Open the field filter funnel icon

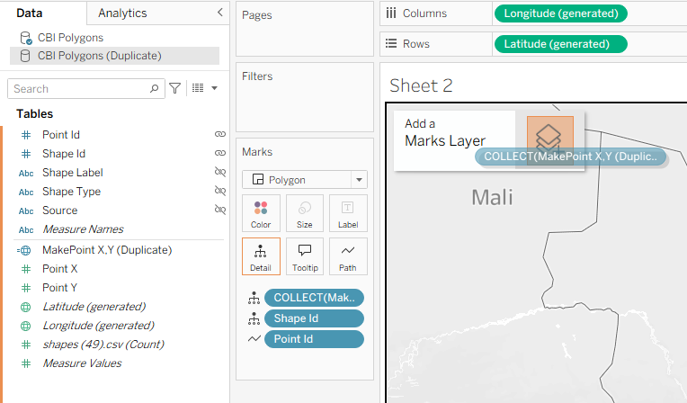pyautogui.click(x=174, y=88)
